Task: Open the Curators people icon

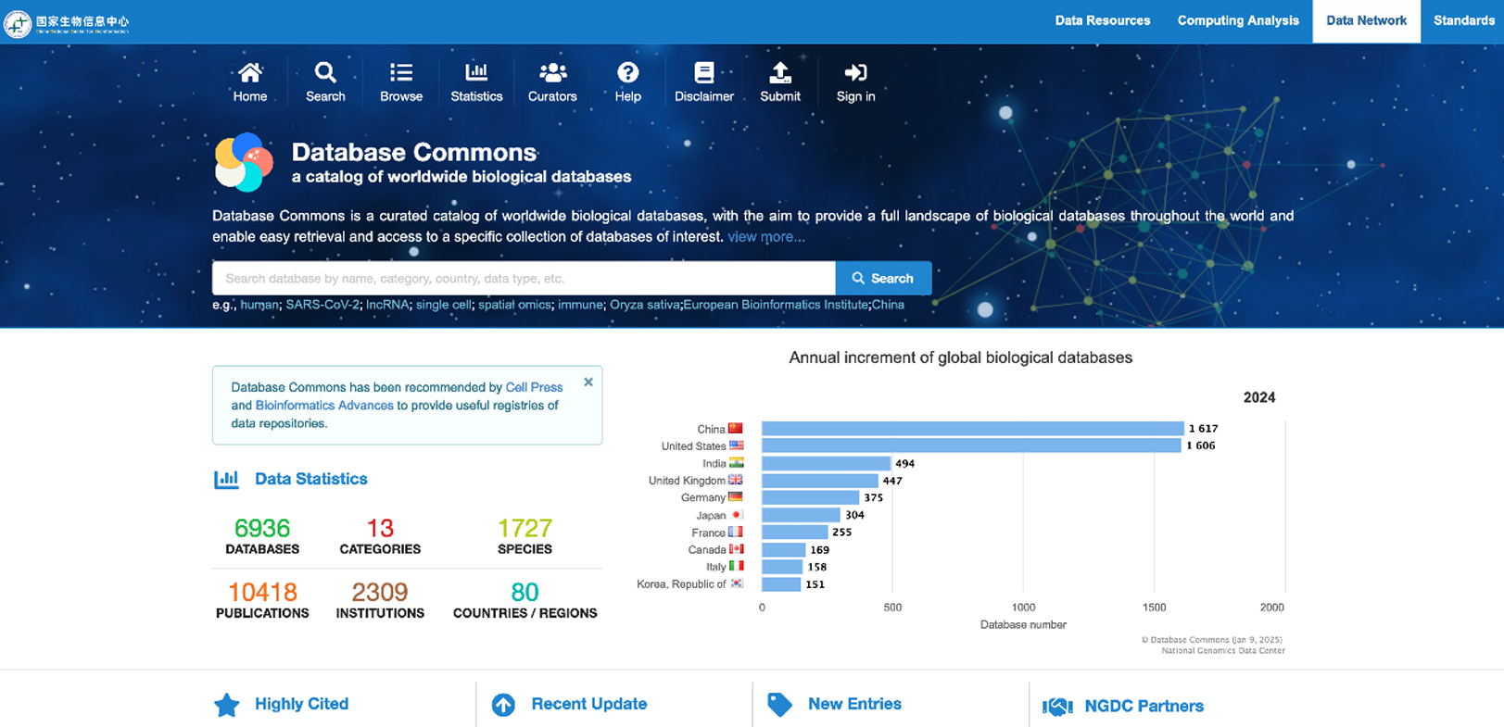Action: pyautogui.click(x=552, y=72)
